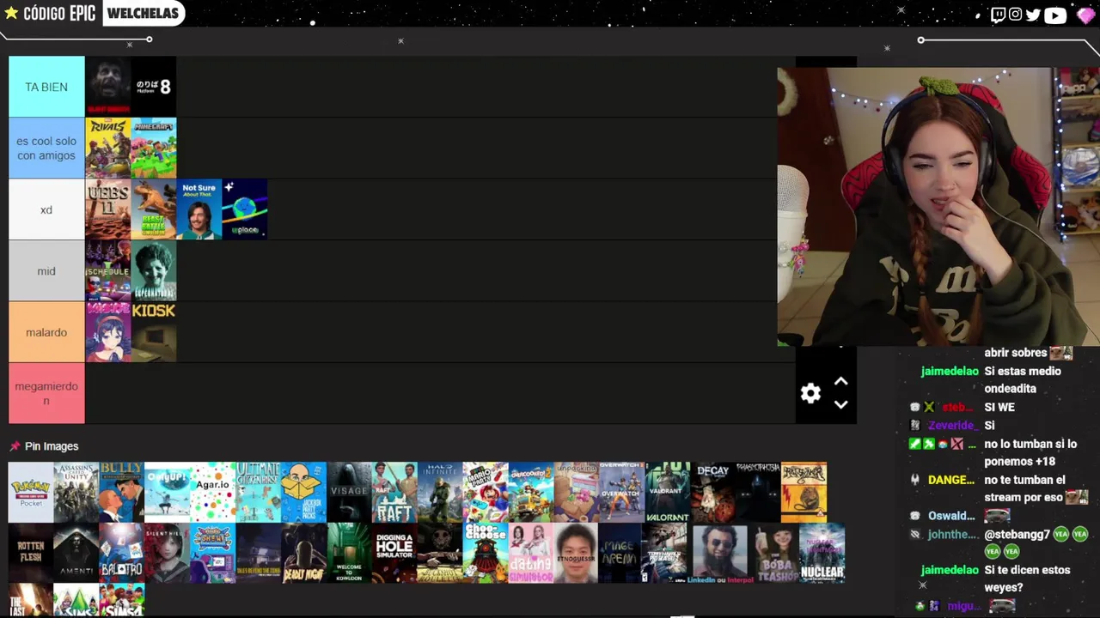Click the UEBS II image in the xd tier
1100x618 pixels.
pos(107,209)
